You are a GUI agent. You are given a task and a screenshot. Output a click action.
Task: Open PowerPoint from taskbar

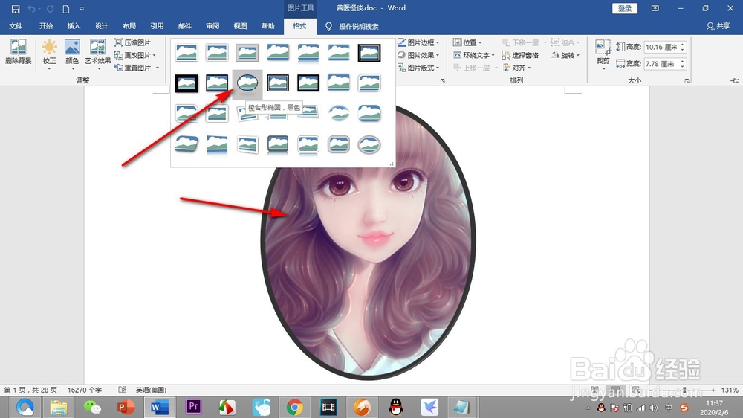point(126,407)
